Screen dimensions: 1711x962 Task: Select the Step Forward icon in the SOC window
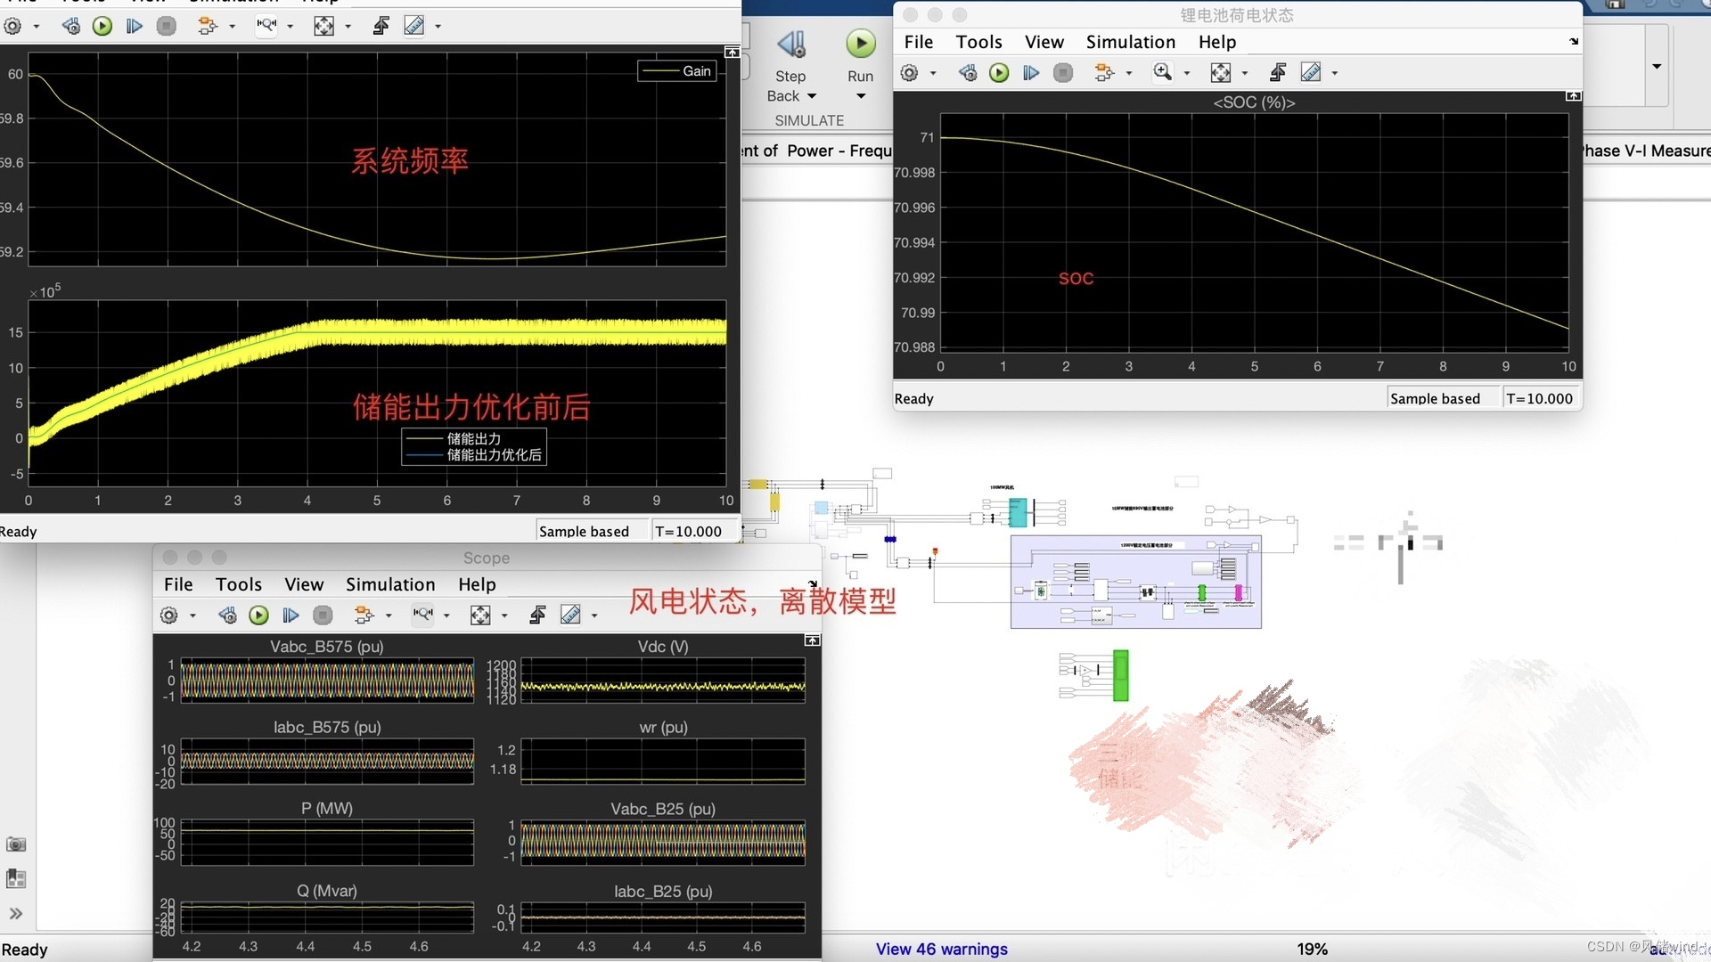1031,72
